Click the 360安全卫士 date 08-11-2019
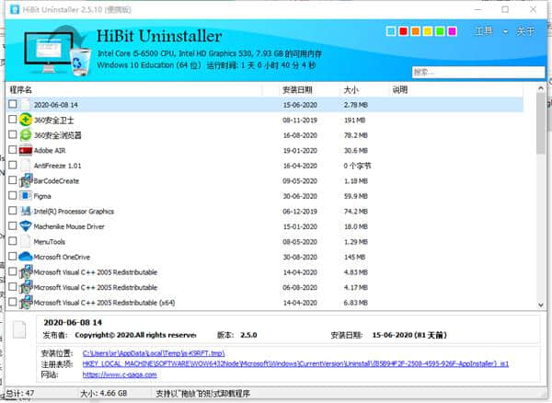 [300, 120]
